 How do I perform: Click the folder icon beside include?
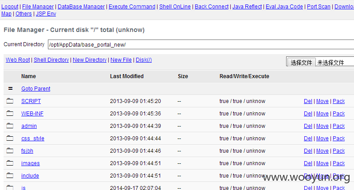click(10, 175)
